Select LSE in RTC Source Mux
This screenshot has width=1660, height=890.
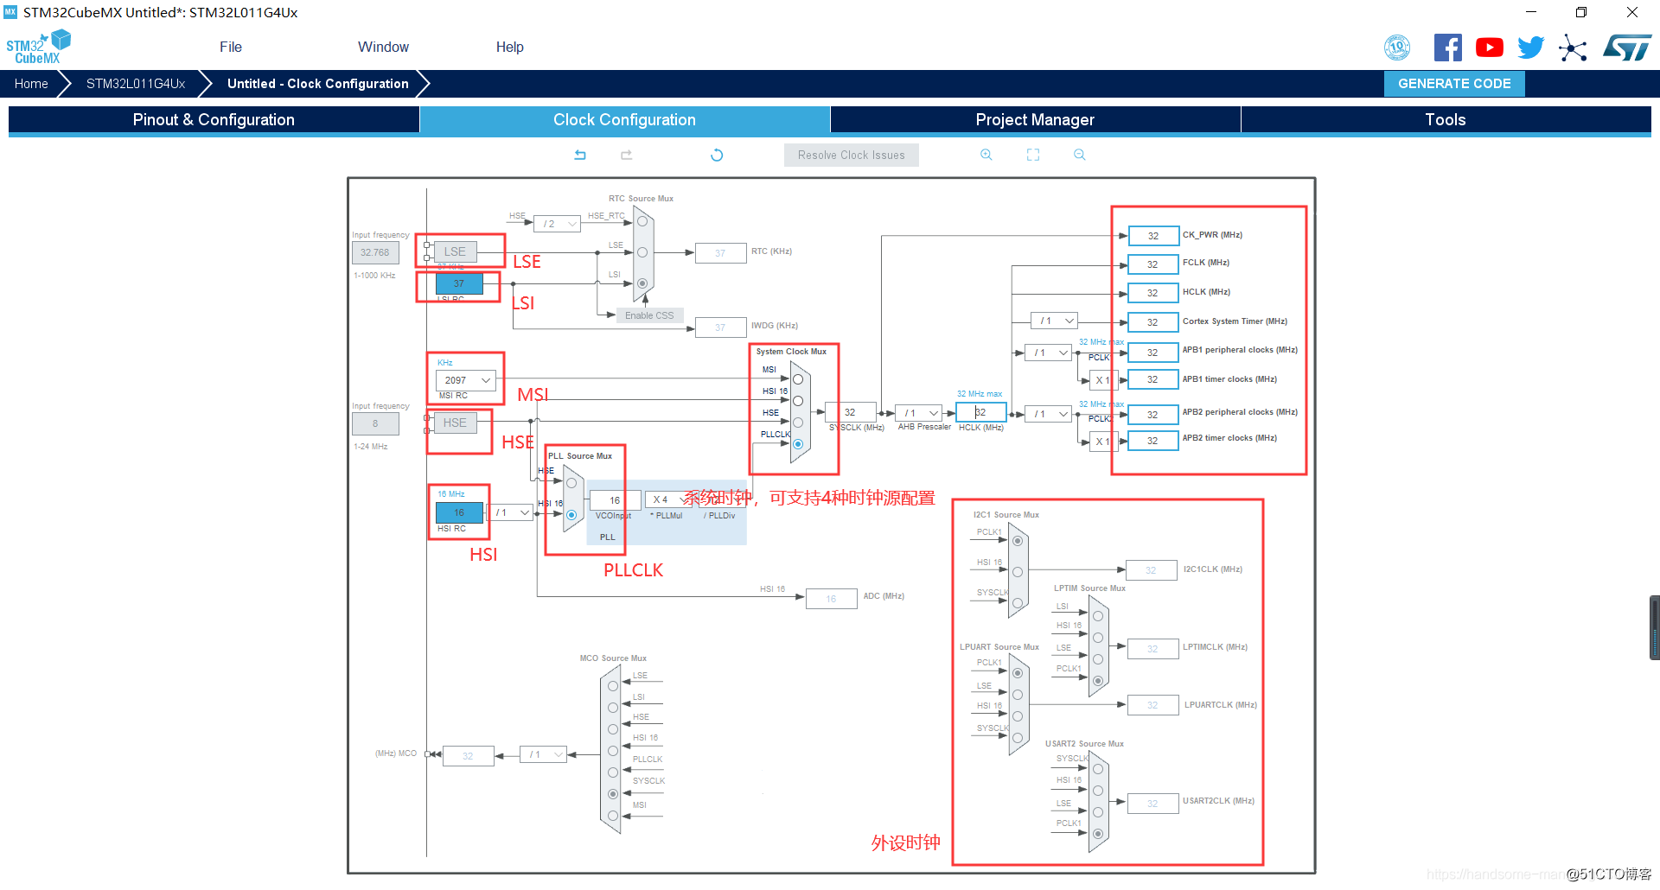[x=642, y=252]
